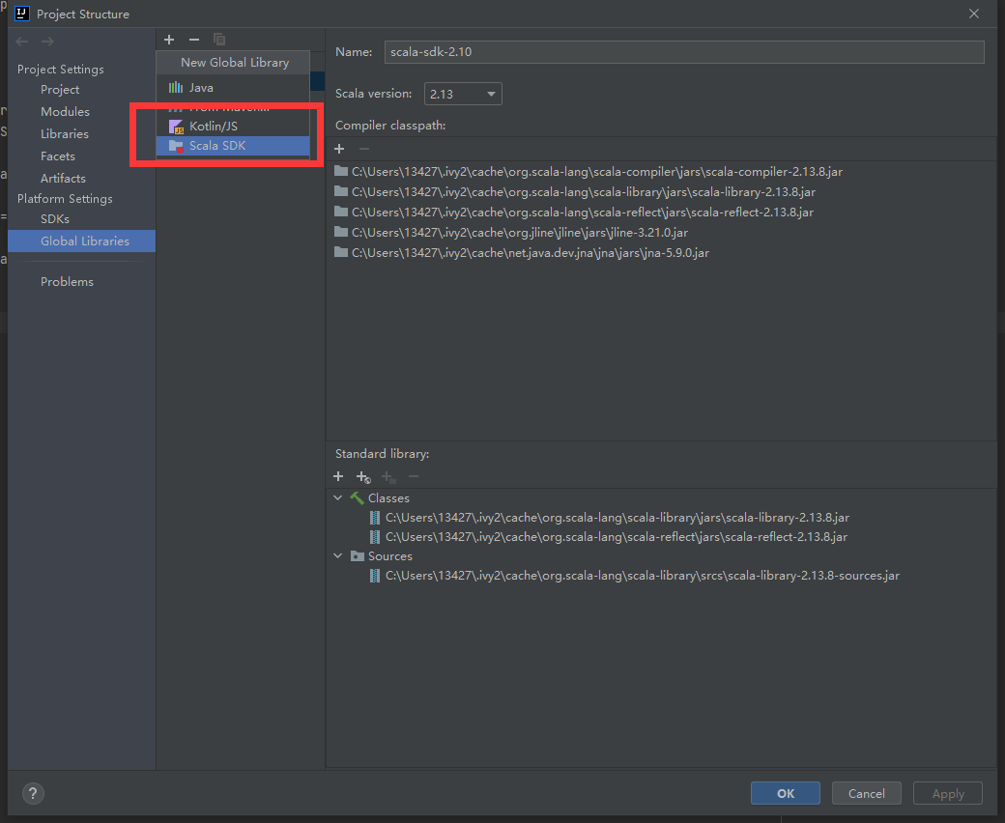Select the Sources node label
This screenshot has width=1005, height=823.
coord(389,556)
